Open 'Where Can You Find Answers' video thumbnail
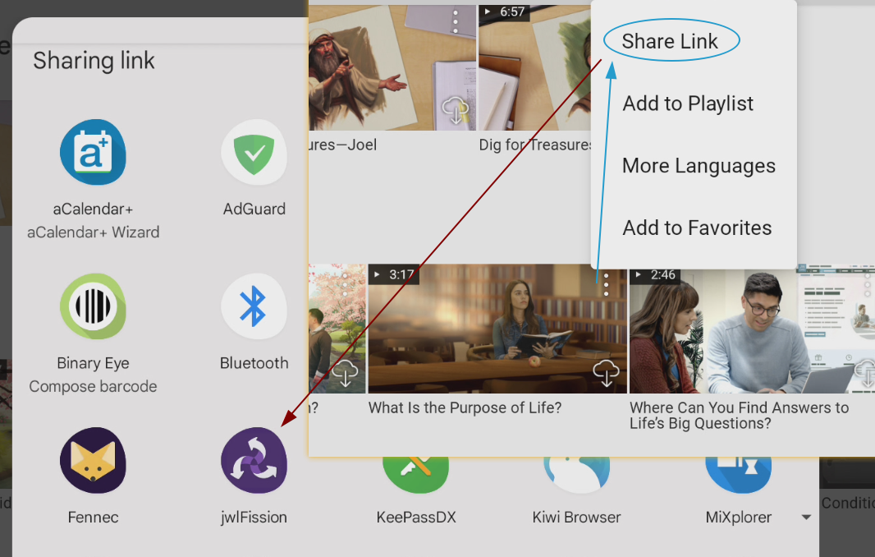Image resolution: width=875 pixels, height=557 pixels. click(747, 329)
